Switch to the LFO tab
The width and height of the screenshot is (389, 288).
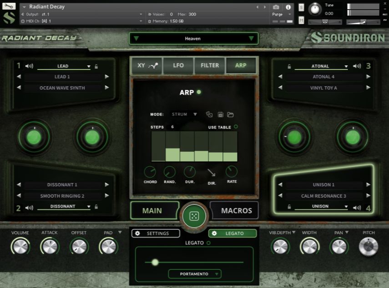tap(179, 65)
